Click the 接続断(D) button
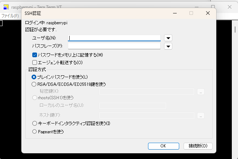Screen dimensions: 238x159 (198, 146)
